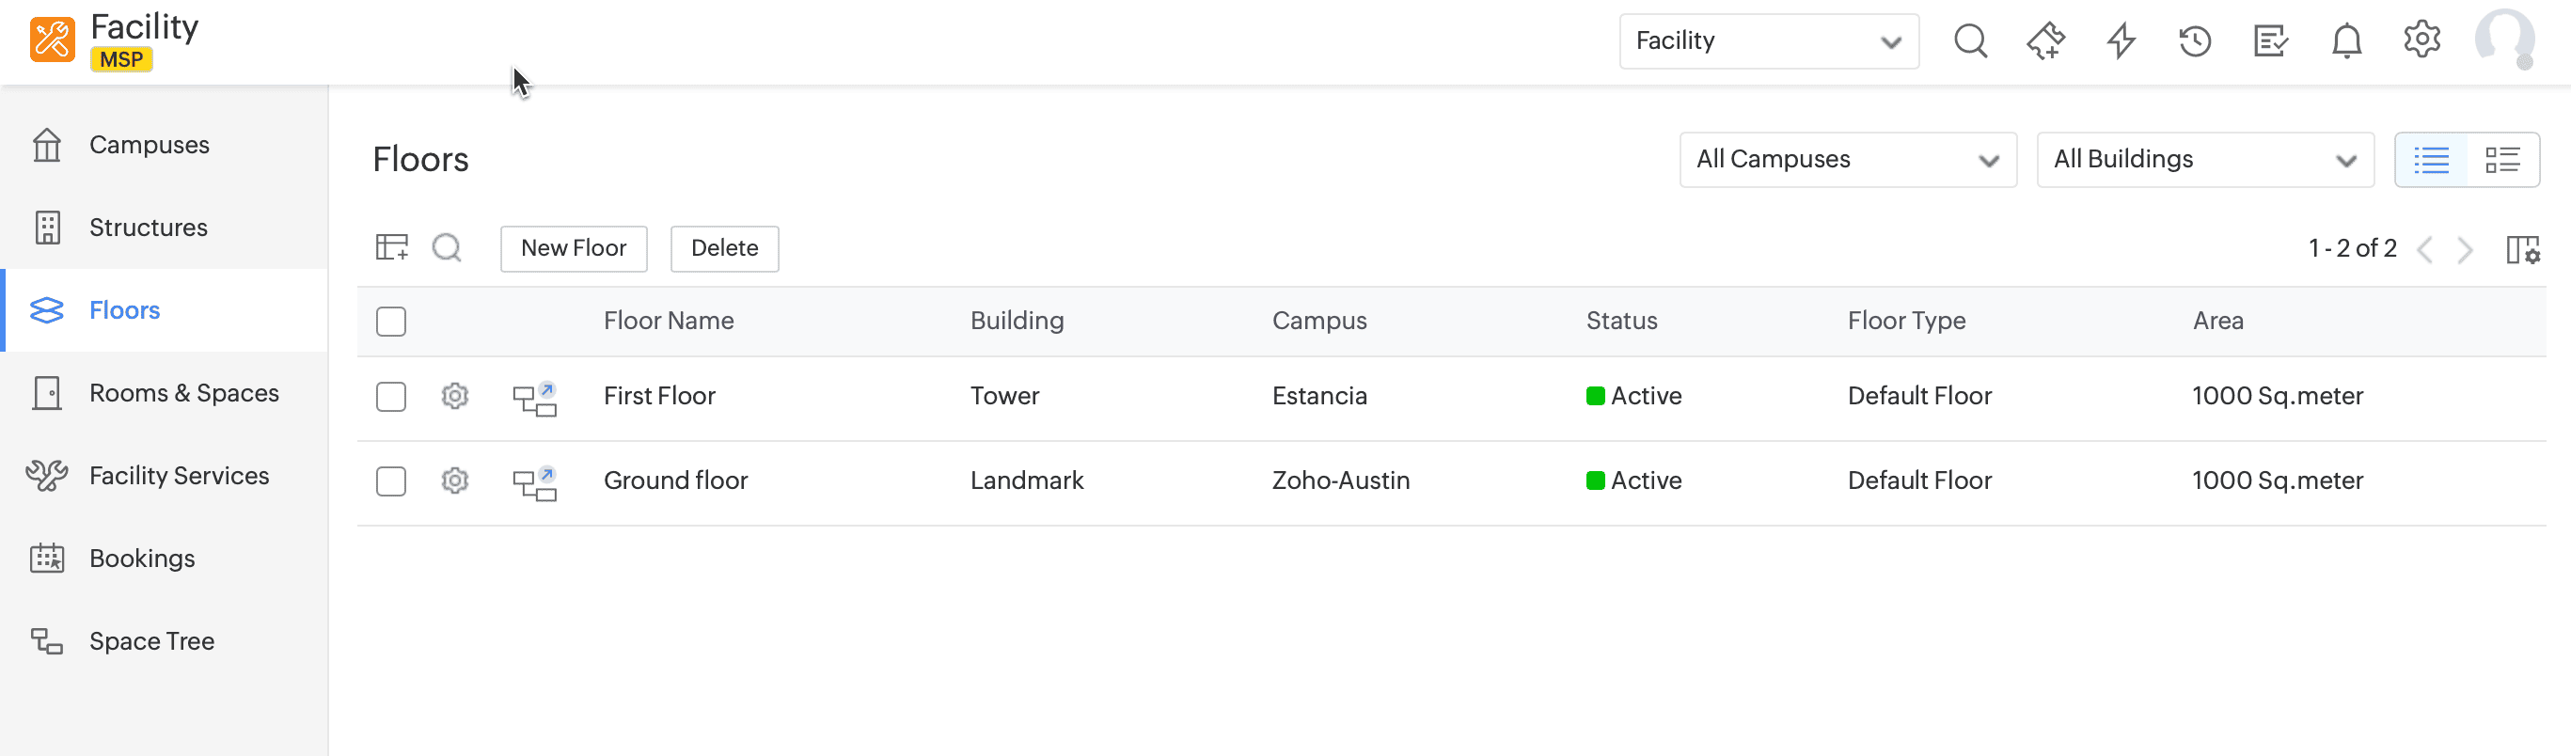Click the column chooser icon beside pagination
The height and width of the screenshot is (756, 2571).
pyautogui.click(x=2522, y=248)
